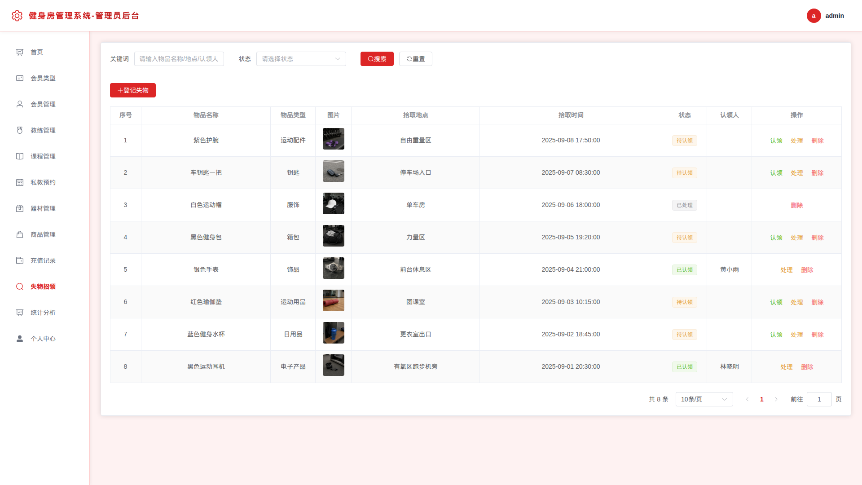
Task: Focus the 关键词 search input
Action: tap(179, 59)
